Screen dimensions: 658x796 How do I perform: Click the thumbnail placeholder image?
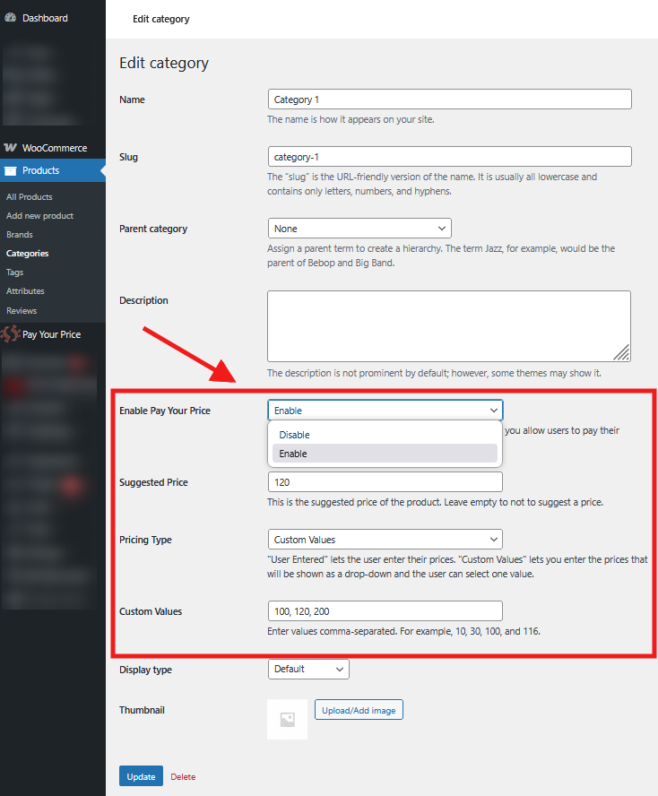(288, 719)
